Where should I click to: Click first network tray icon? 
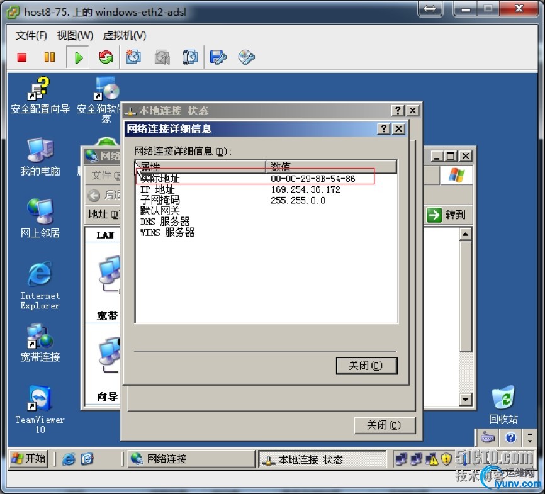[402, 459]
